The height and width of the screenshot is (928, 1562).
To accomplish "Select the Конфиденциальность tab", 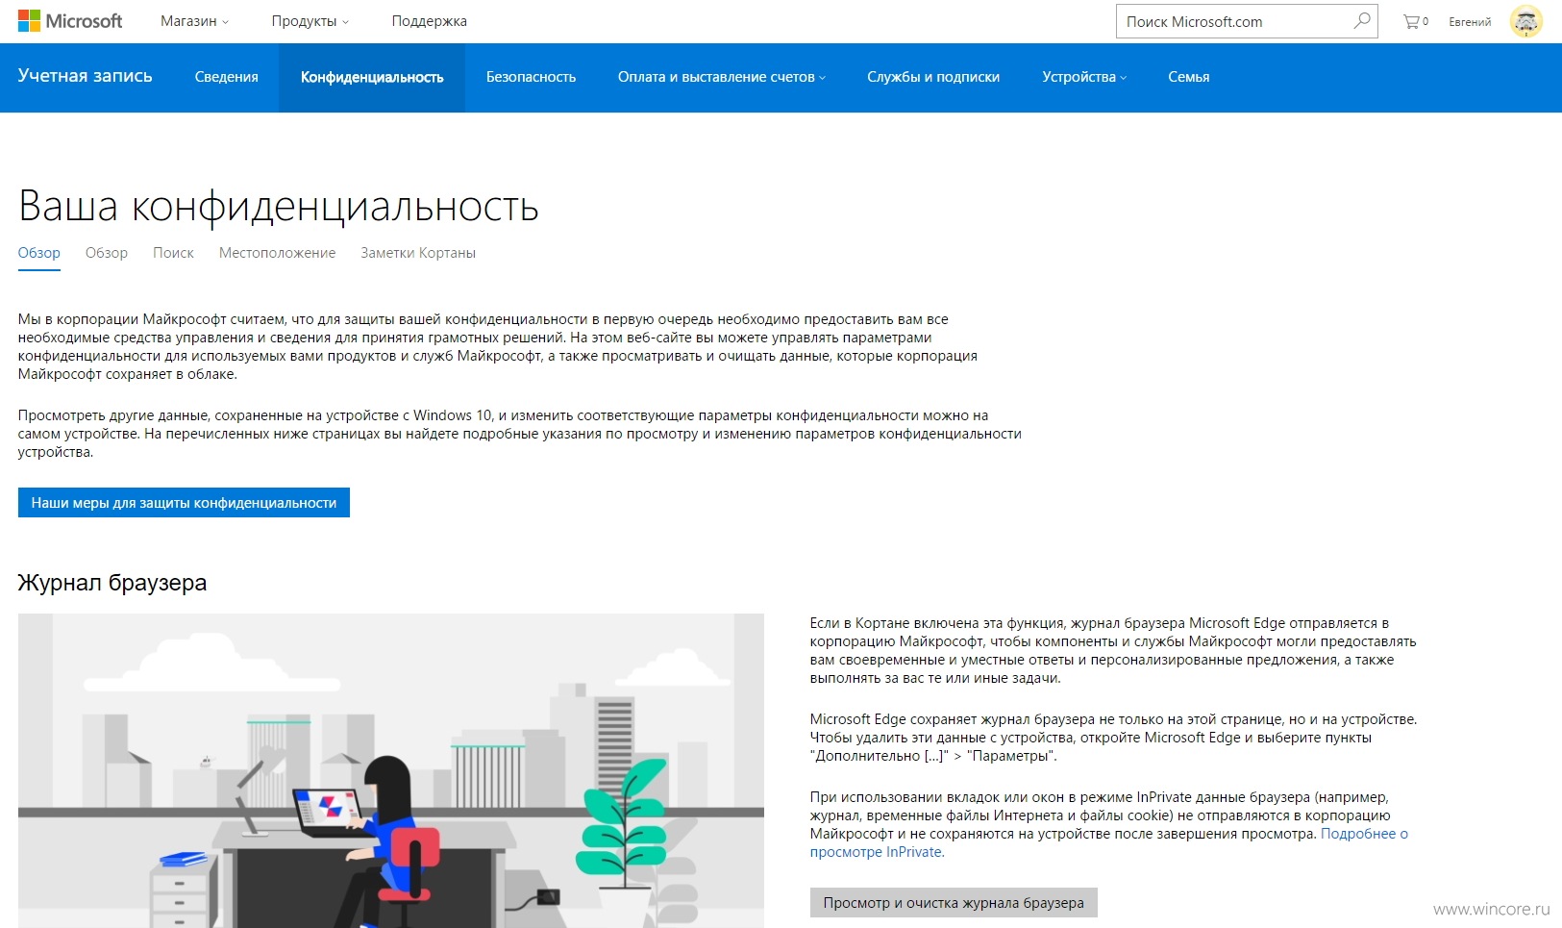I will [x=372, y=77].
